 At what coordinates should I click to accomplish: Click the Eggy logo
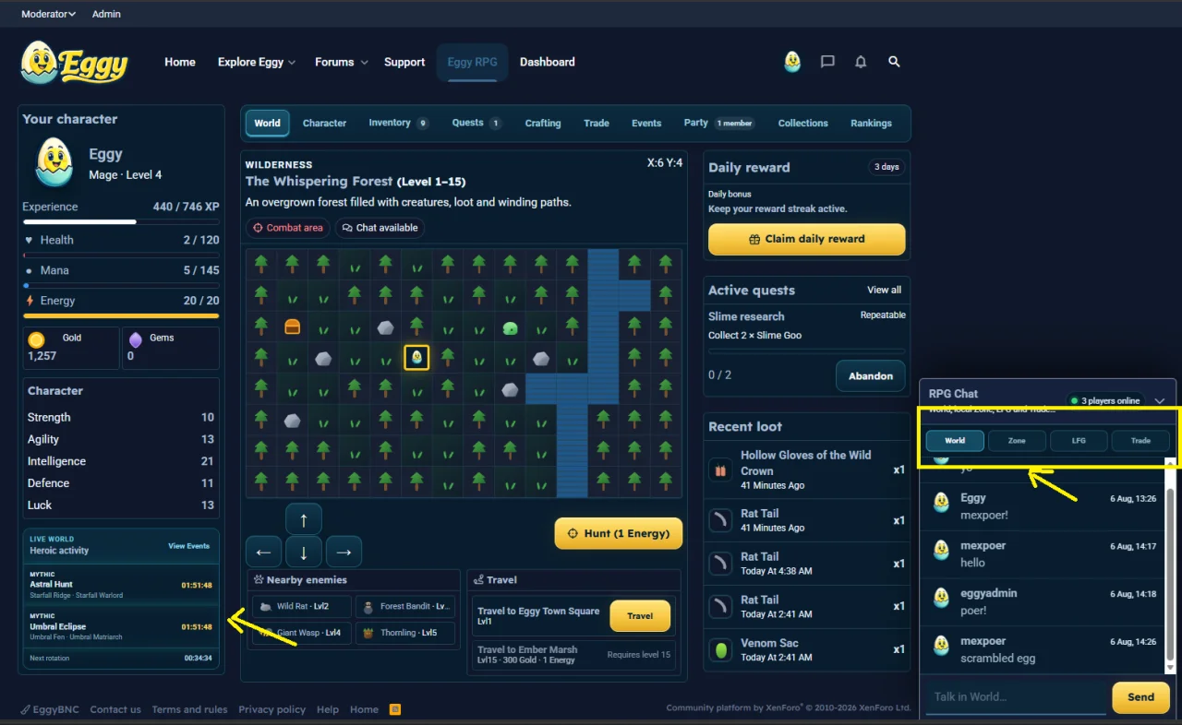click(74, 63)
